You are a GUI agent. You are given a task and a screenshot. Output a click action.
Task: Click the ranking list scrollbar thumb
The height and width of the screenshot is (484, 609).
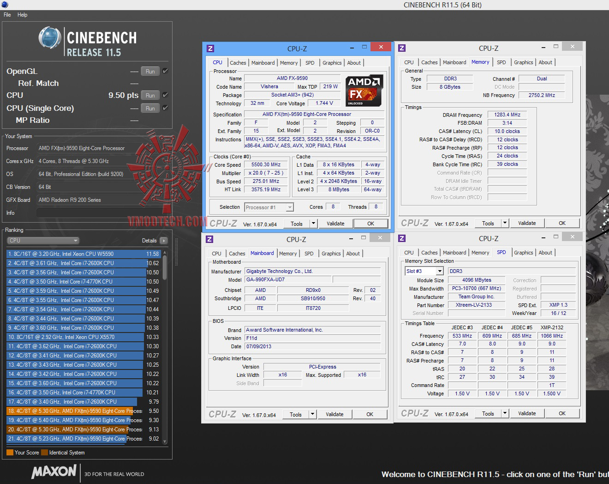coord(165,268)
